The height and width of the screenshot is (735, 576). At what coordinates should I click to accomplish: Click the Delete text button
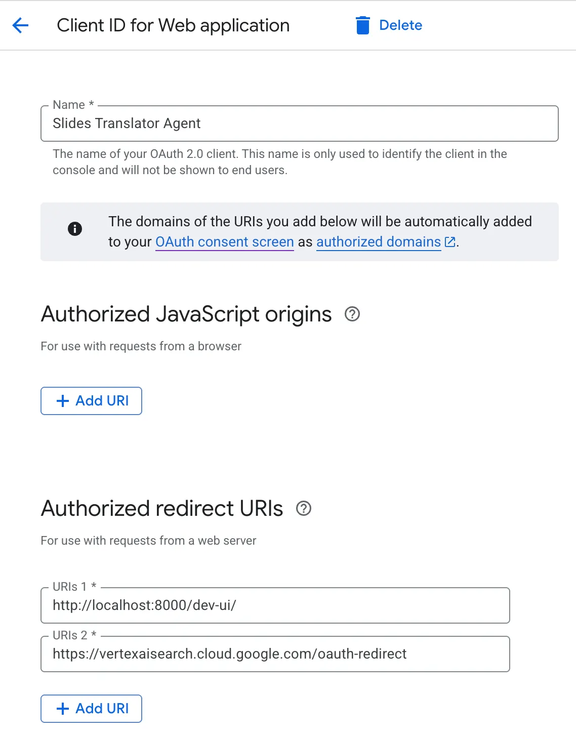click(400, 25)
